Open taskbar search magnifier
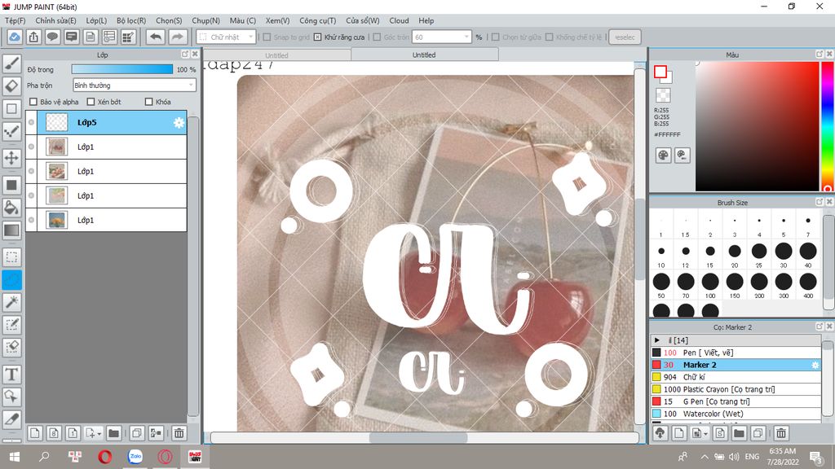The width and height of the screenshot is (835, 469). [44, 456]
